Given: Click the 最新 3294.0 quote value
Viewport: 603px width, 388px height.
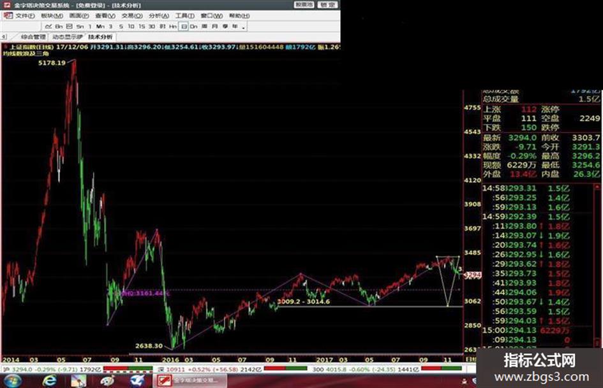Looking at the screenshot, I should pos(522,138).
